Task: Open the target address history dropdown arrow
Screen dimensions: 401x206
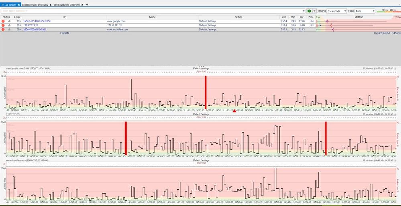Action: pos(304,11)
